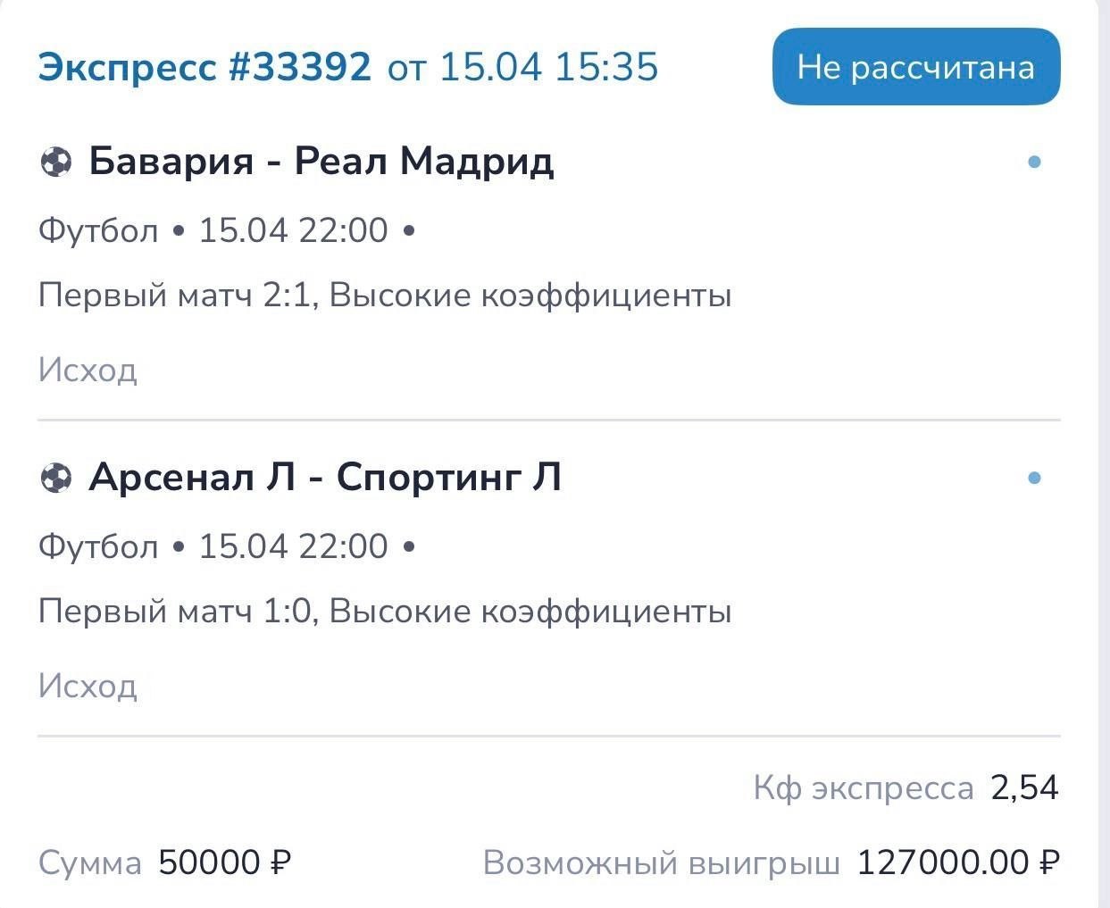Click the soccer ball icon beside Бавария

click(x=55, y=162)
